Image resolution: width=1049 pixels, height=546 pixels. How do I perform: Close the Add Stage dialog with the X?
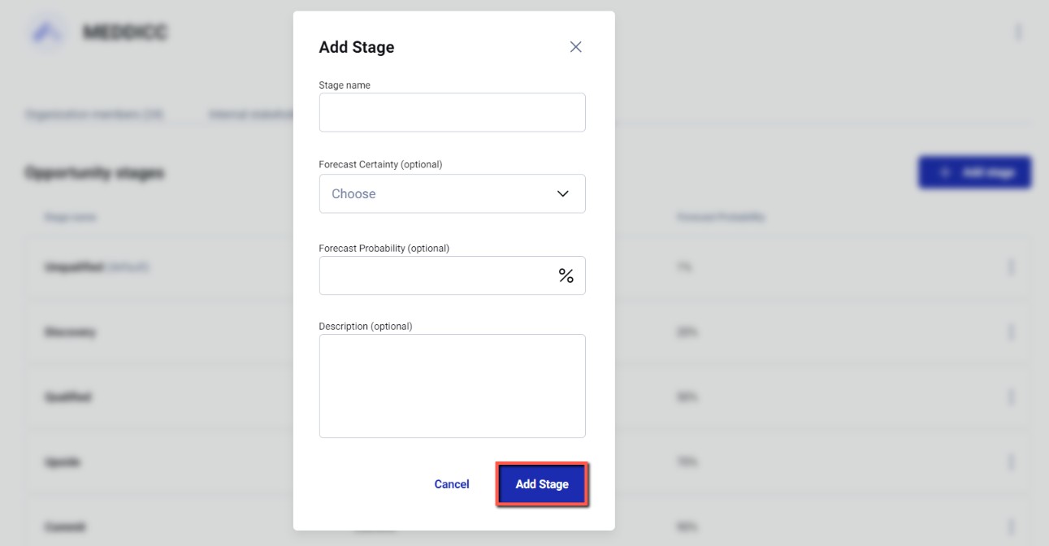point(575,46)
